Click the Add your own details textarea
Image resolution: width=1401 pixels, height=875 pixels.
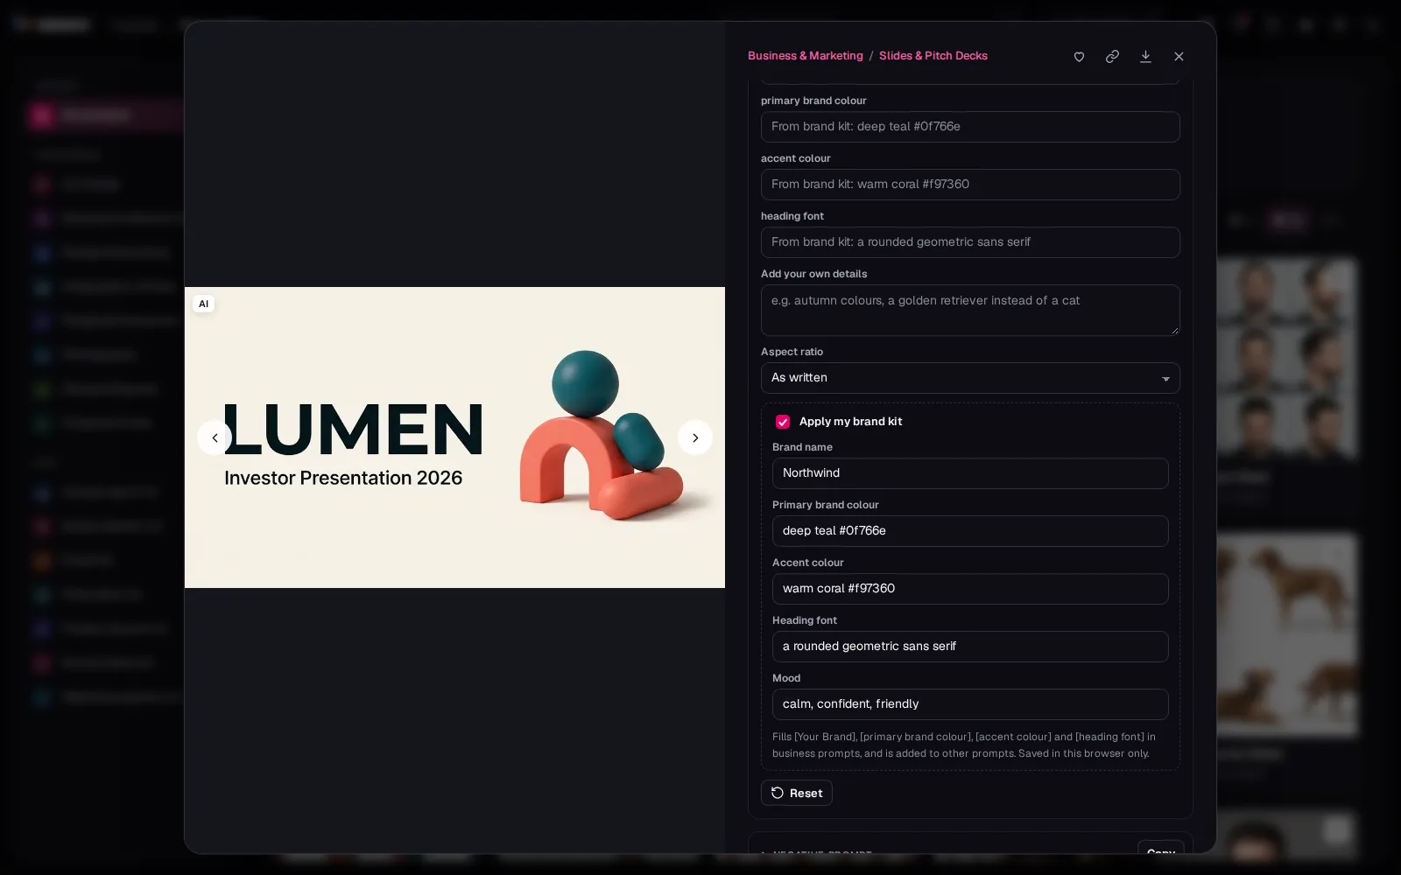(x=970, y=310)
